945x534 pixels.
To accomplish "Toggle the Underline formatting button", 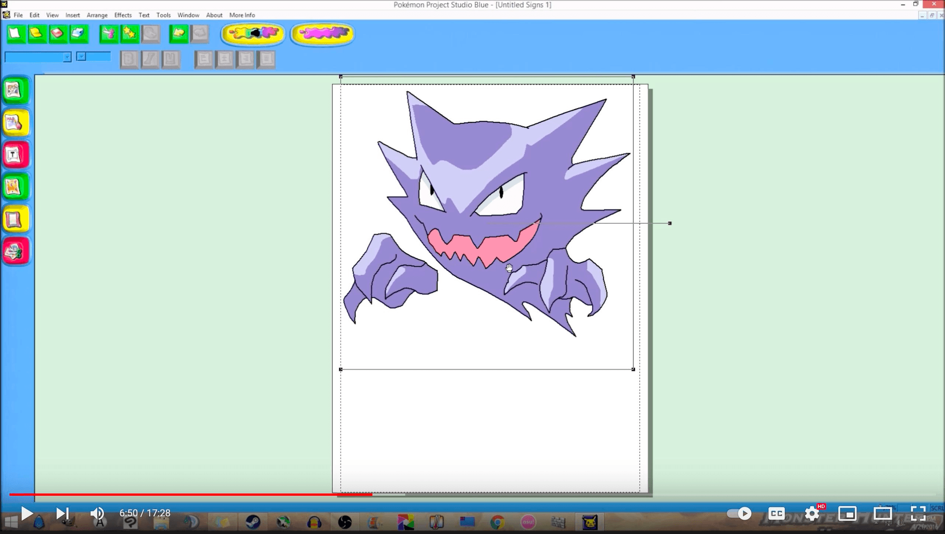I will click(171, 59).
